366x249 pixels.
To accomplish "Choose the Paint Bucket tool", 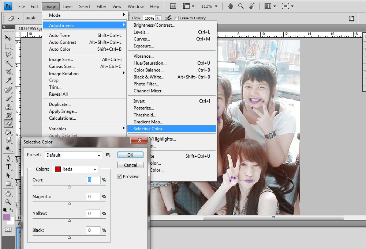I will pyautogui.click(x=8, y=132).
